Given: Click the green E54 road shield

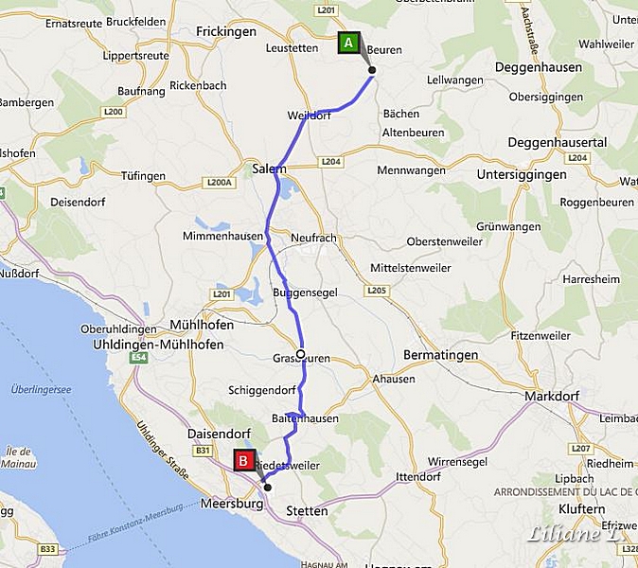Looking at the screenshot, I should (x=139, y=358).
